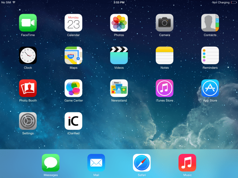The width and height of the screenshot is (238, 178).
Task: Open the Notes app
Action: click(x=164, y=55)
